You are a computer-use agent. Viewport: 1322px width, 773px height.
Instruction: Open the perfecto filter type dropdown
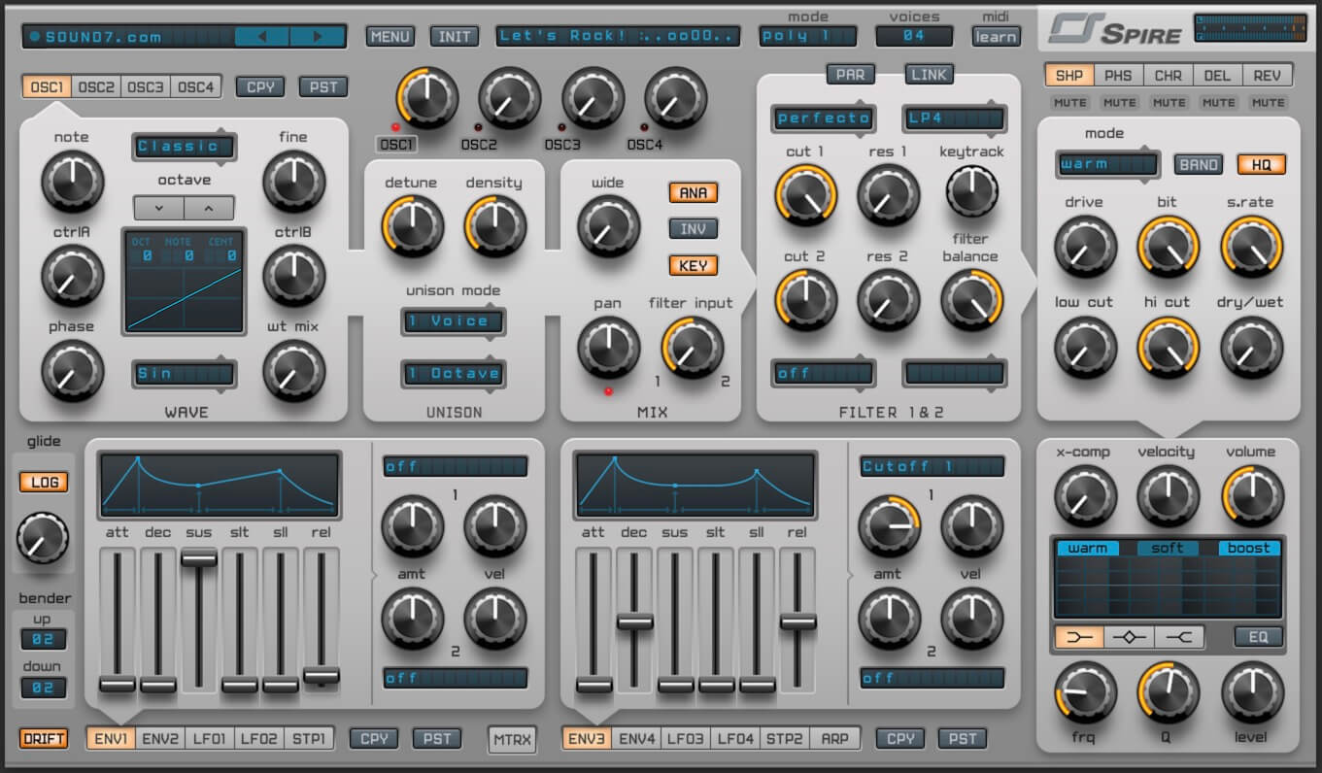pyautogui.click(x=824, y=118)
